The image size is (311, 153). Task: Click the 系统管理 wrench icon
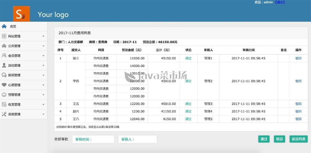click(4, 114)
